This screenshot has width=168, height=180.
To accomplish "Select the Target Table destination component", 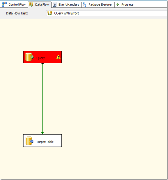I will 42,141.
